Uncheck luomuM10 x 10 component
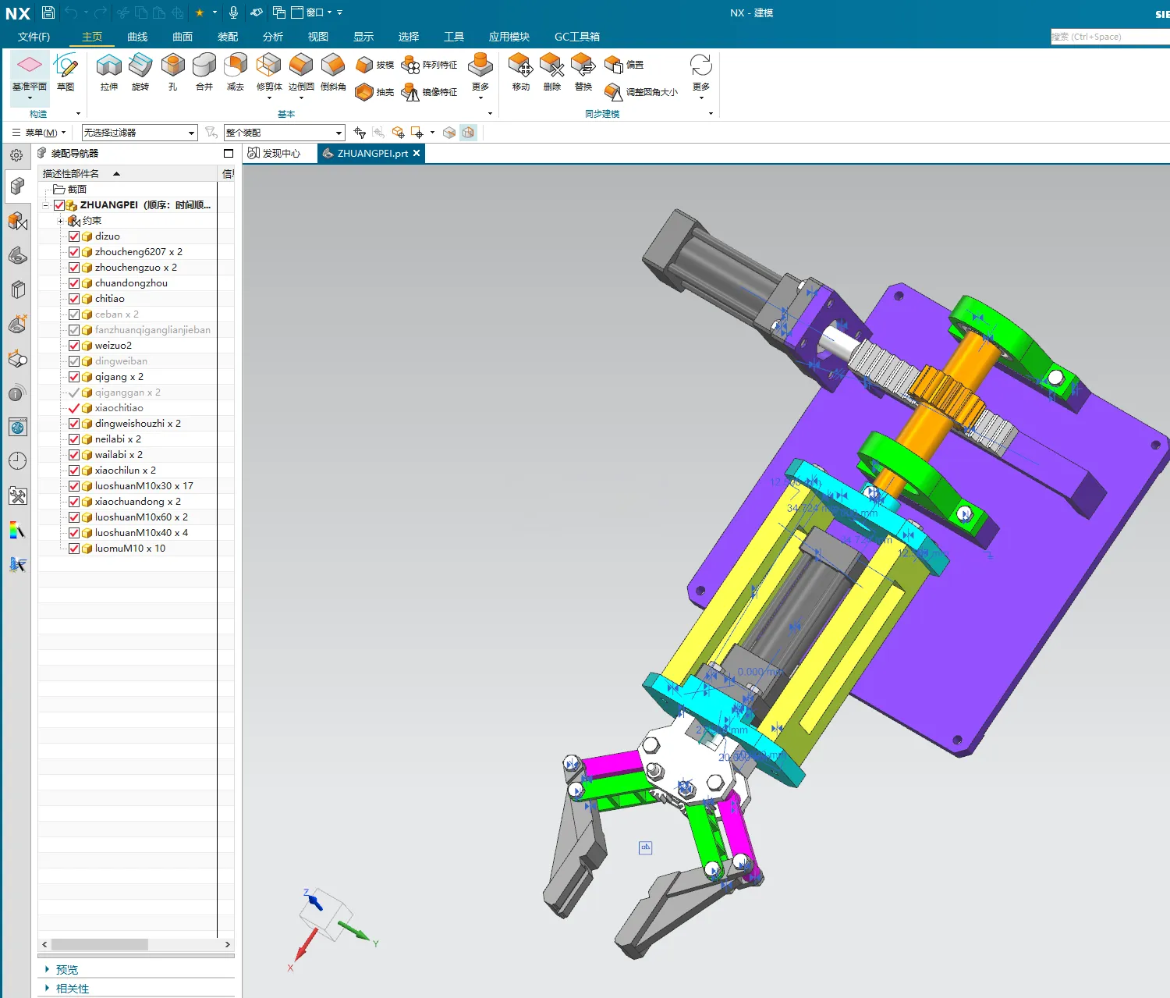 tap(74, 549)
